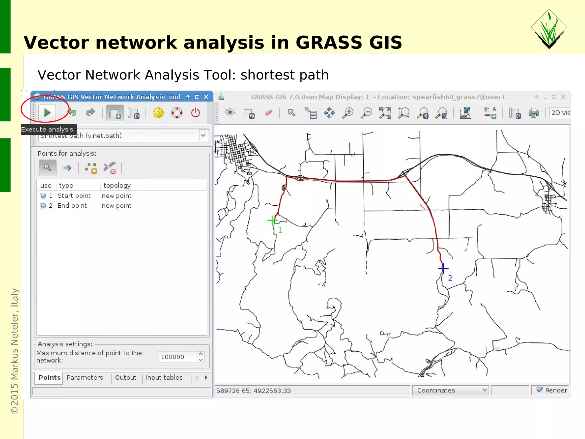Click zoom to selected map extent icon
Screen dimensions: 585x439
pyautogui.click(x=385, y=113)
